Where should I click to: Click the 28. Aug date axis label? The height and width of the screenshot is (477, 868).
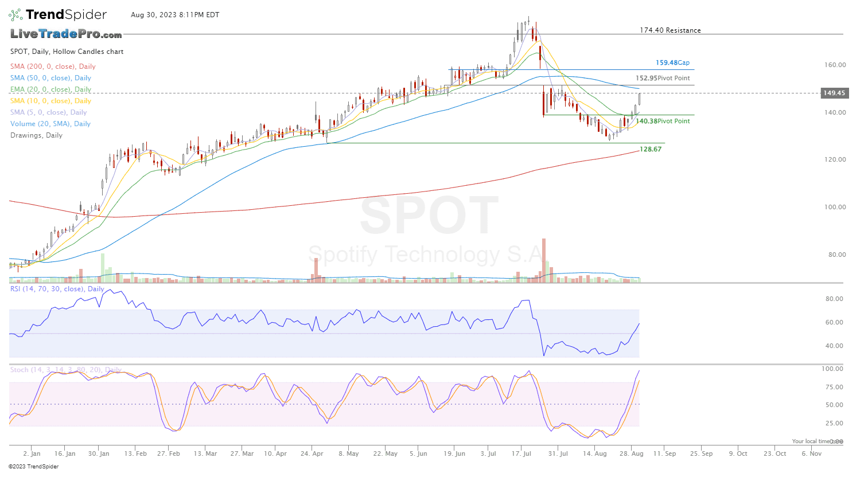point(631,453)
